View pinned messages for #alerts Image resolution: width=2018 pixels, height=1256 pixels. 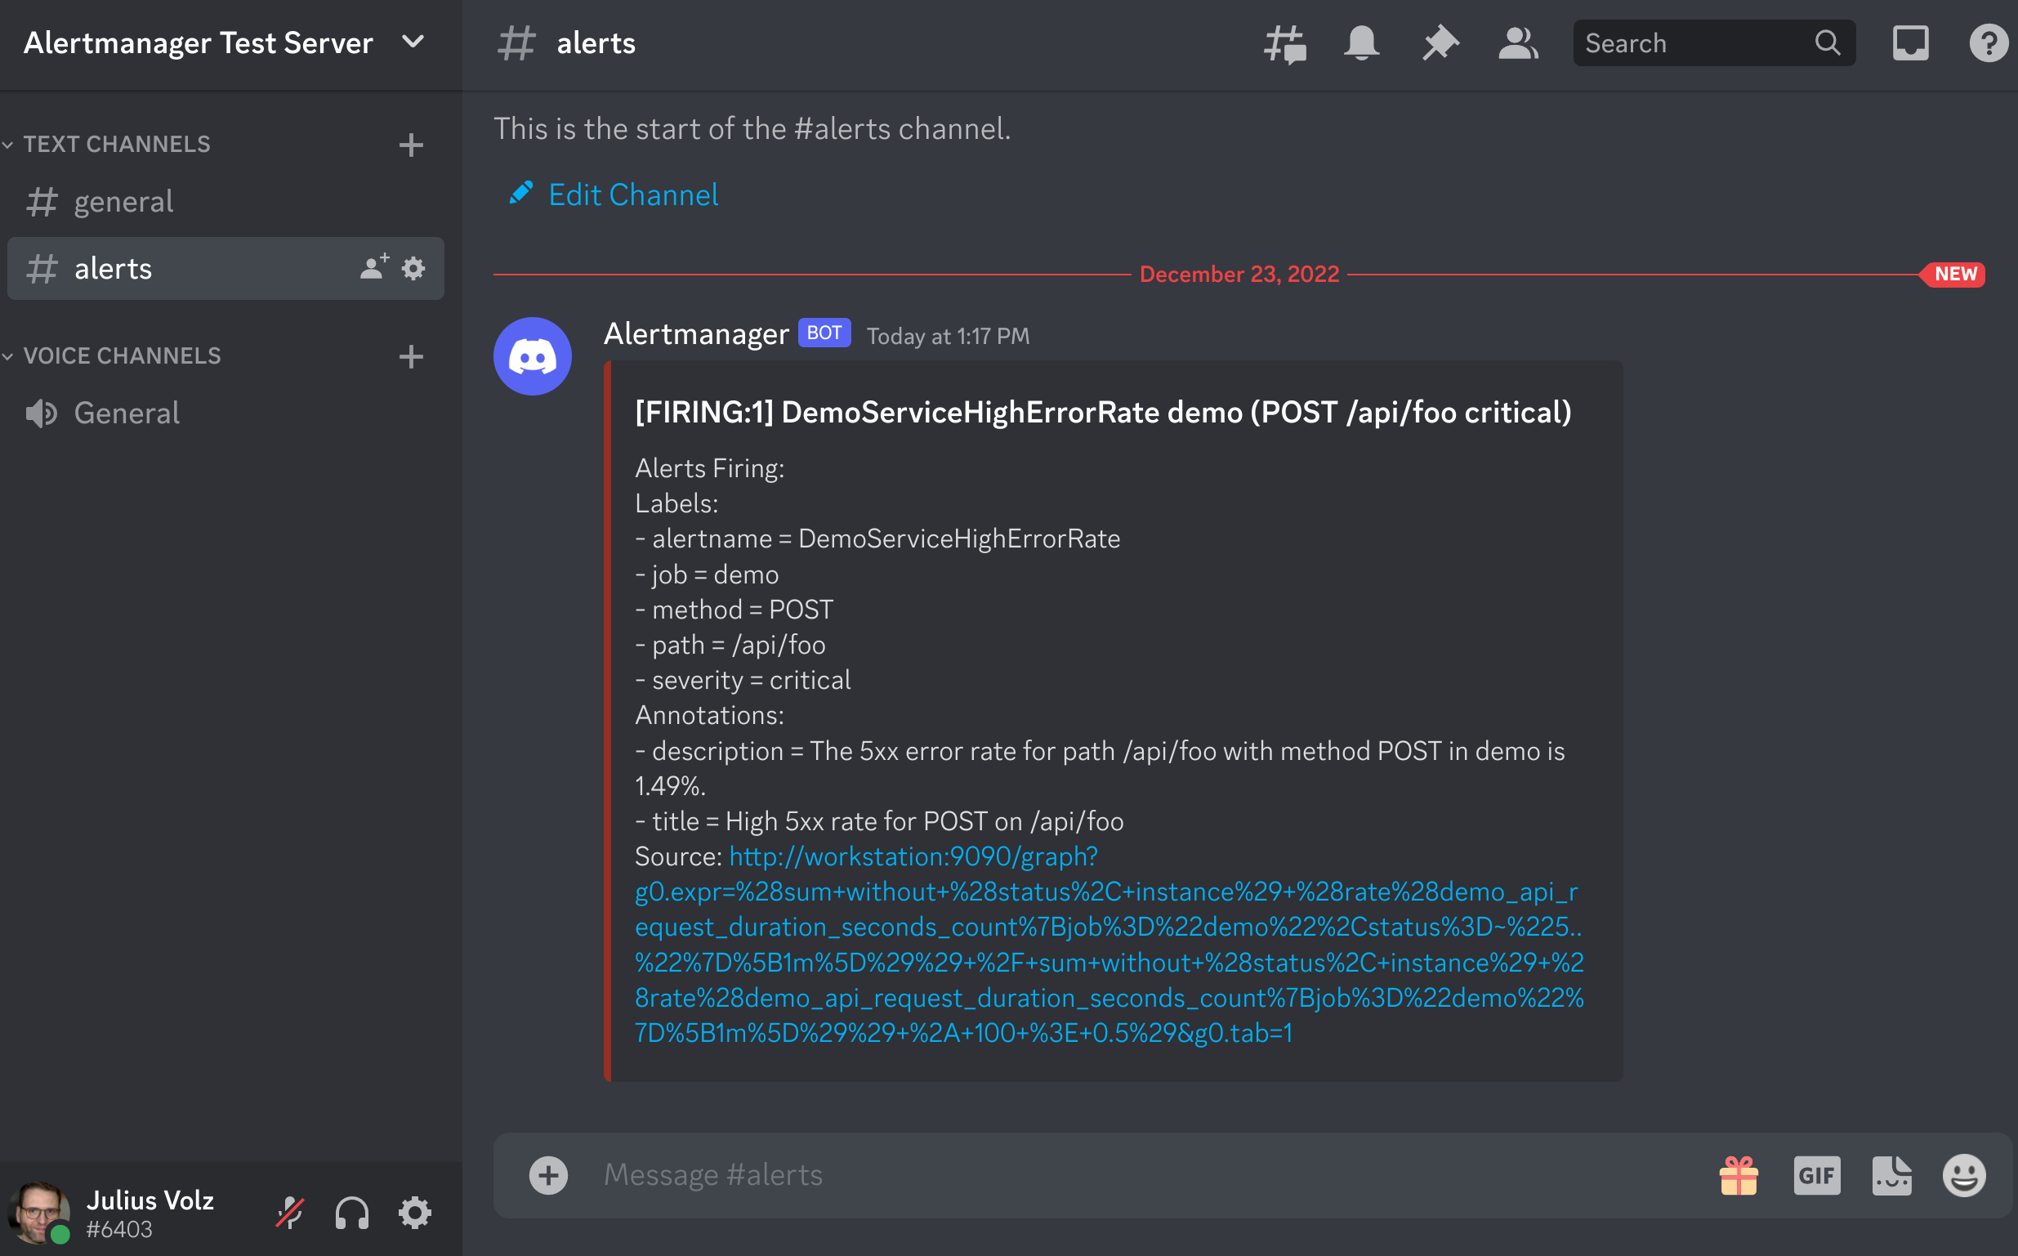[1440, 43]
